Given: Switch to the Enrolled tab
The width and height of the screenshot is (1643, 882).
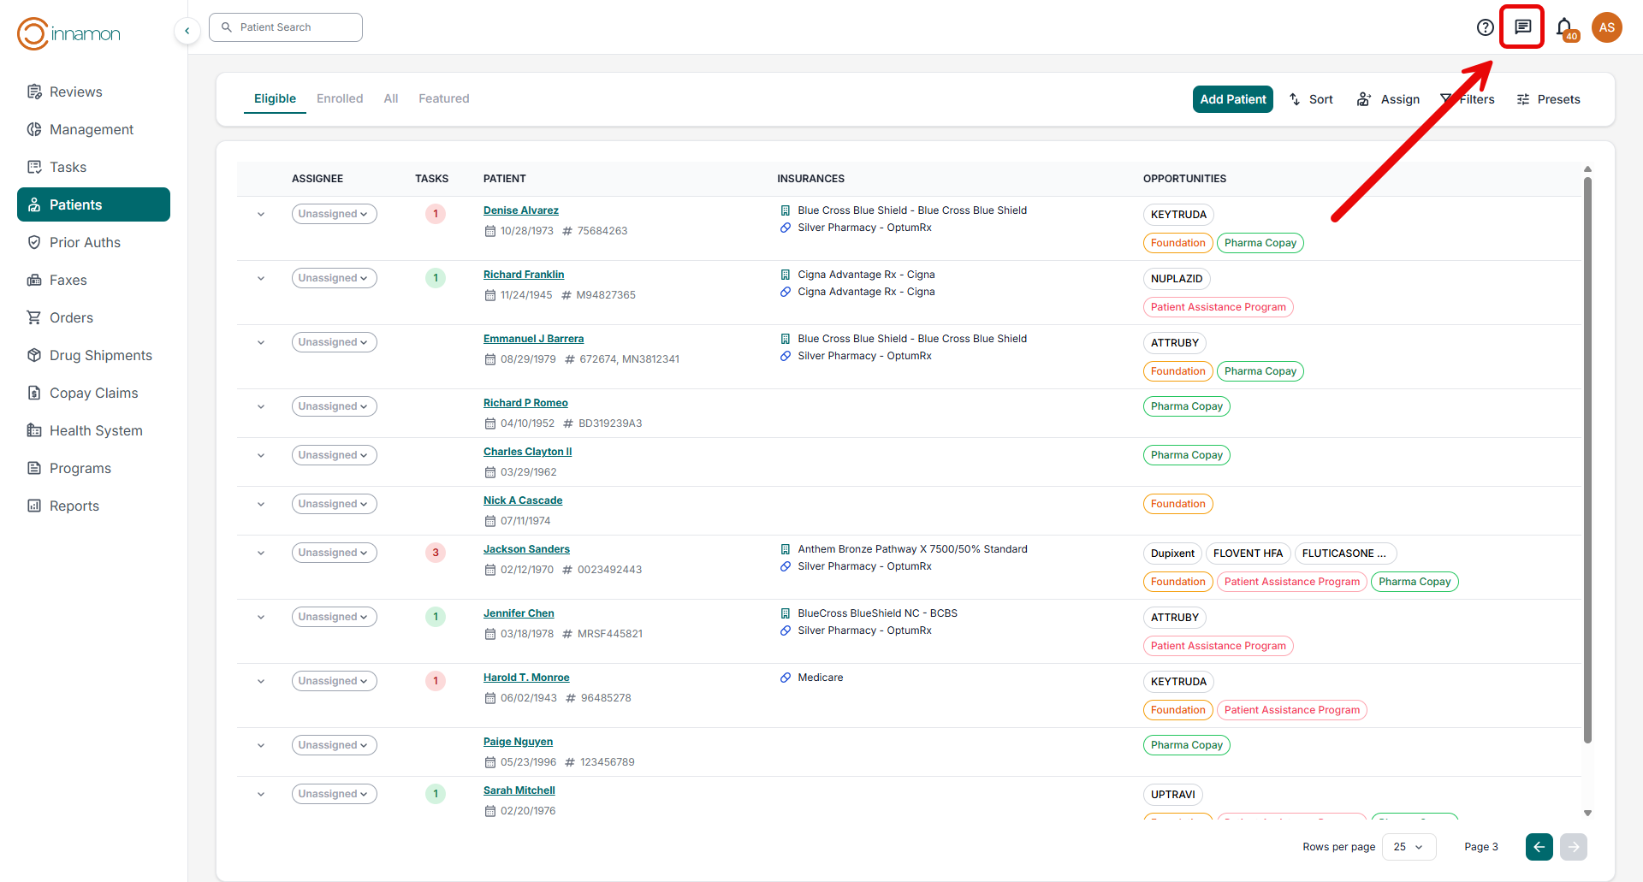Looking at the screenshot, I should [340, 98].
